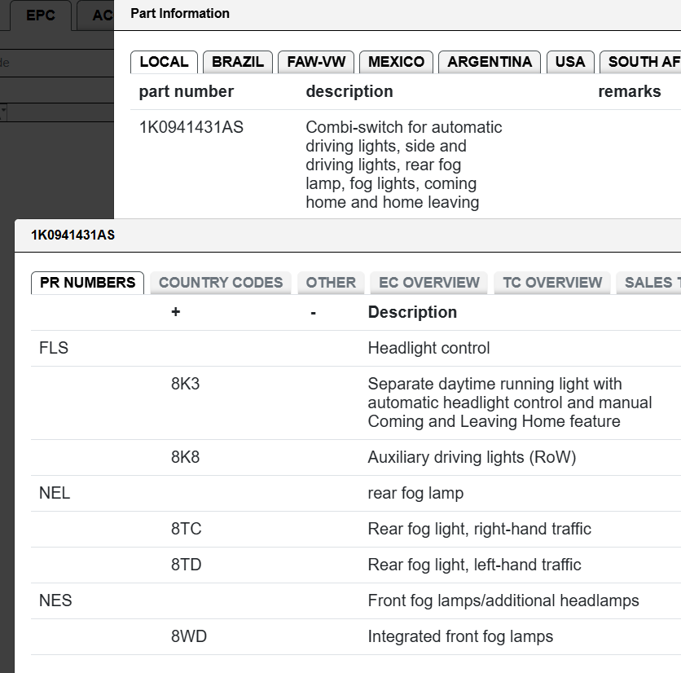Select the 8TD PR number cell

click(187, 565)
